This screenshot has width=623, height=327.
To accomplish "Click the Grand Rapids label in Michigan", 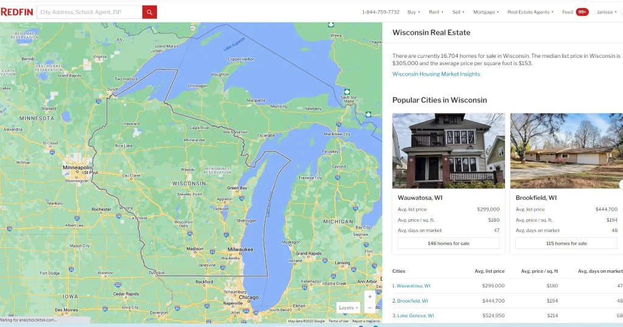I will (308, 253).
